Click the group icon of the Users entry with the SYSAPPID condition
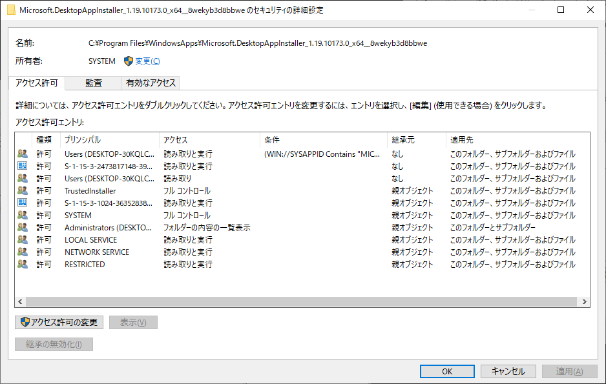The image size is (606, 384). point(23,154)
